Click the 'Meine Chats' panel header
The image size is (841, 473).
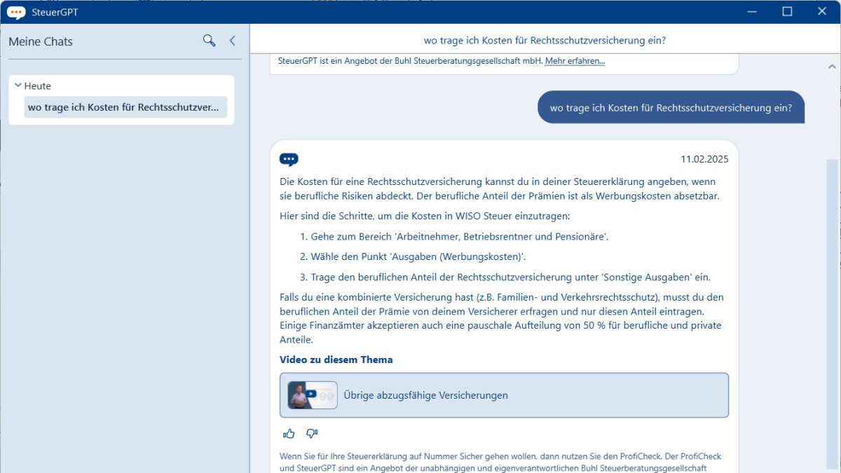[40, 41]
